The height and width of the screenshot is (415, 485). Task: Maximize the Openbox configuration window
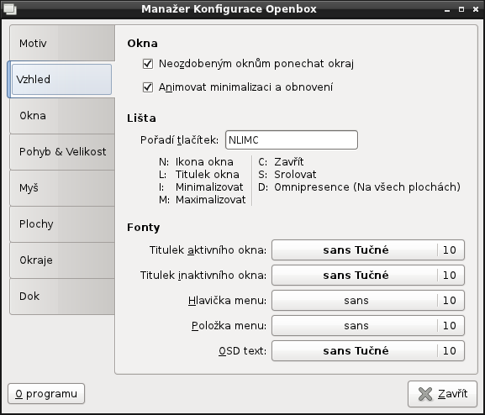[461, 9]
